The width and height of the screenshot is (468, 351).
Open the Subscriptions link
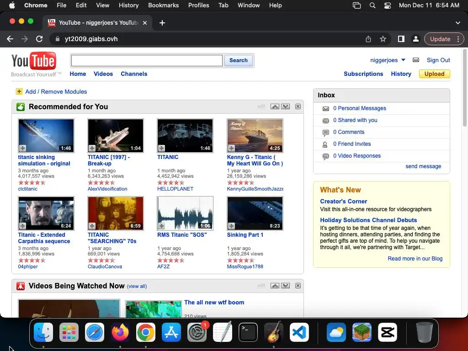pyautogui.click(x=363, y=74)
